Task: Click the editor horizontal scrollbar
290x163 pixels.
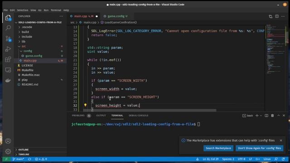Action: coord(150,110)
